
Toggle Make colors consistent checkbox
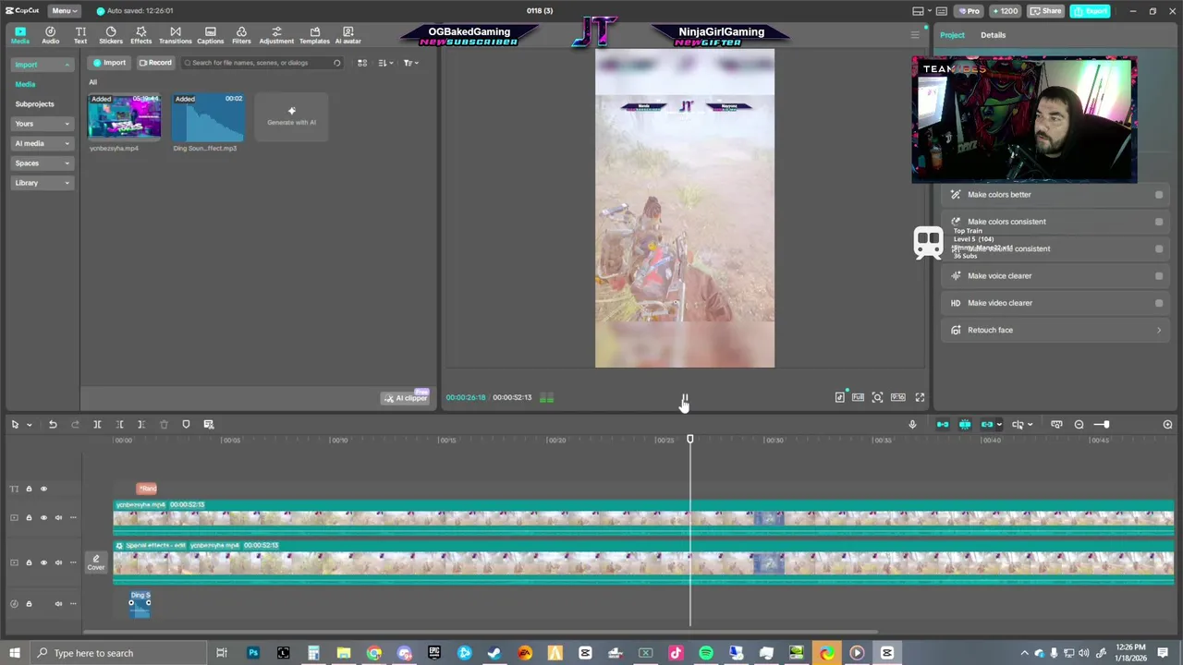tap(1159, 222)
